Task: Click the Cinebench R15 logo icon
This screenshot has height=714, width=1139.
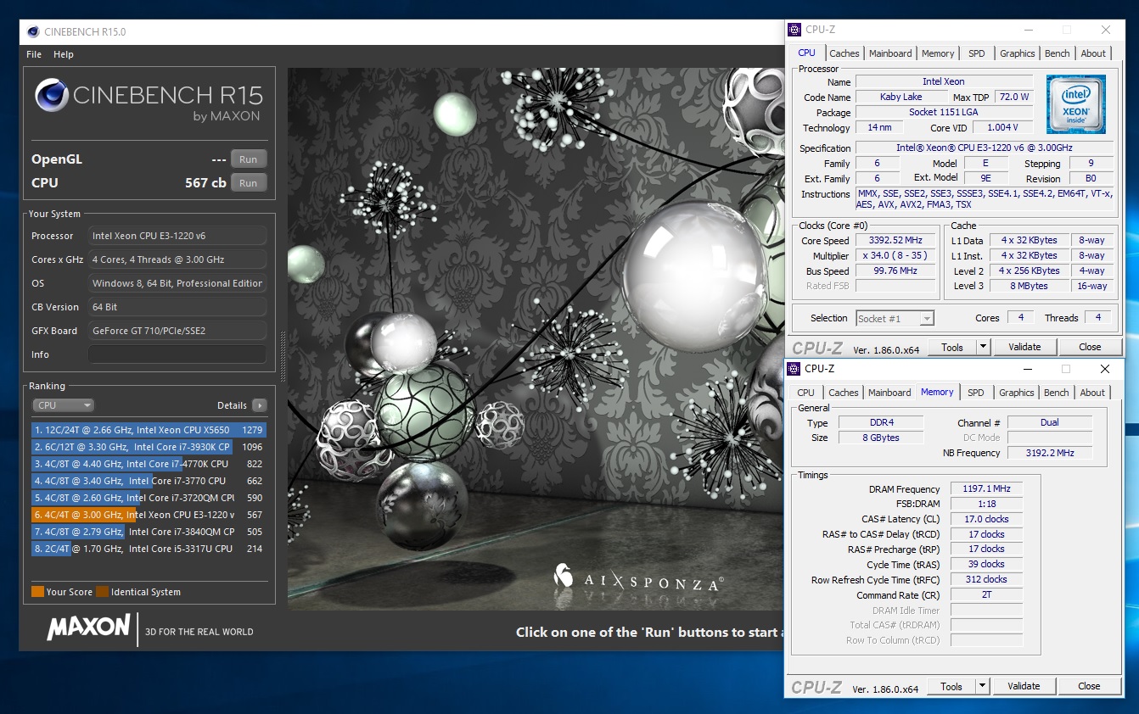Action: tap(51, 95)
